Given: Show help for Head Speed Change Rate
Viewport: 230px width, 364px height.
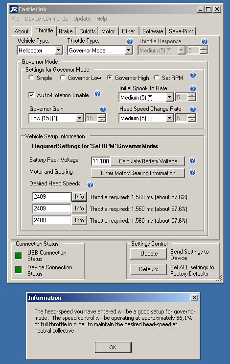Looking at the screenshot, I should [193, 109].
